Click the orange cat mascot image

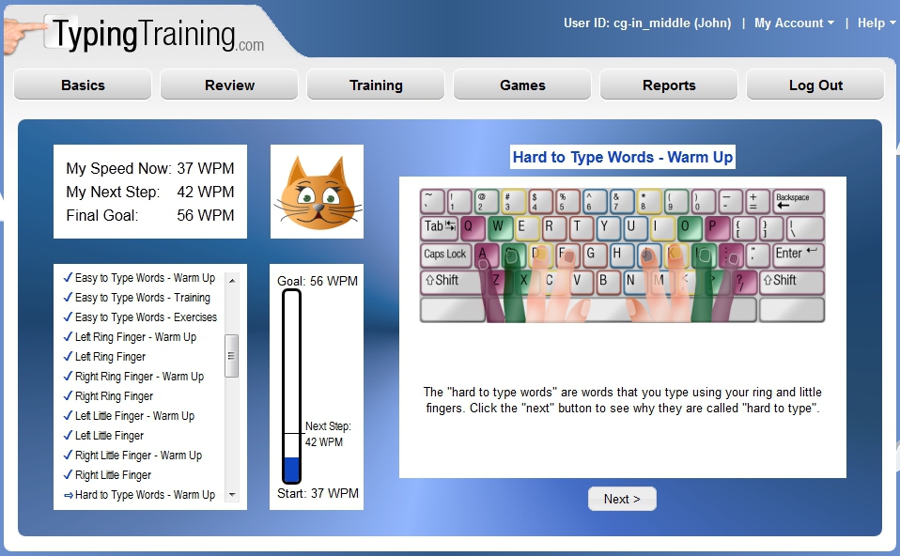pos(317,193)
